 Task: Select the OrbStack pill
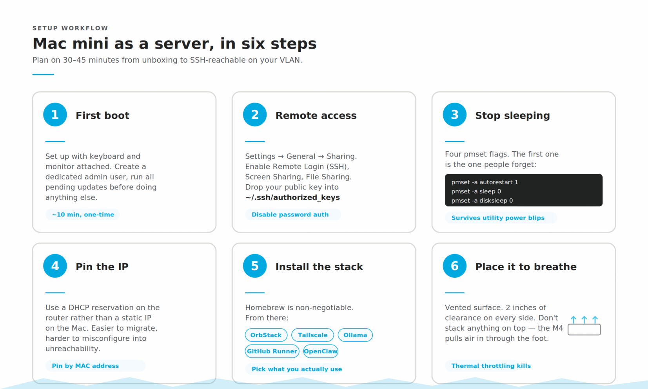click(266, 335)
